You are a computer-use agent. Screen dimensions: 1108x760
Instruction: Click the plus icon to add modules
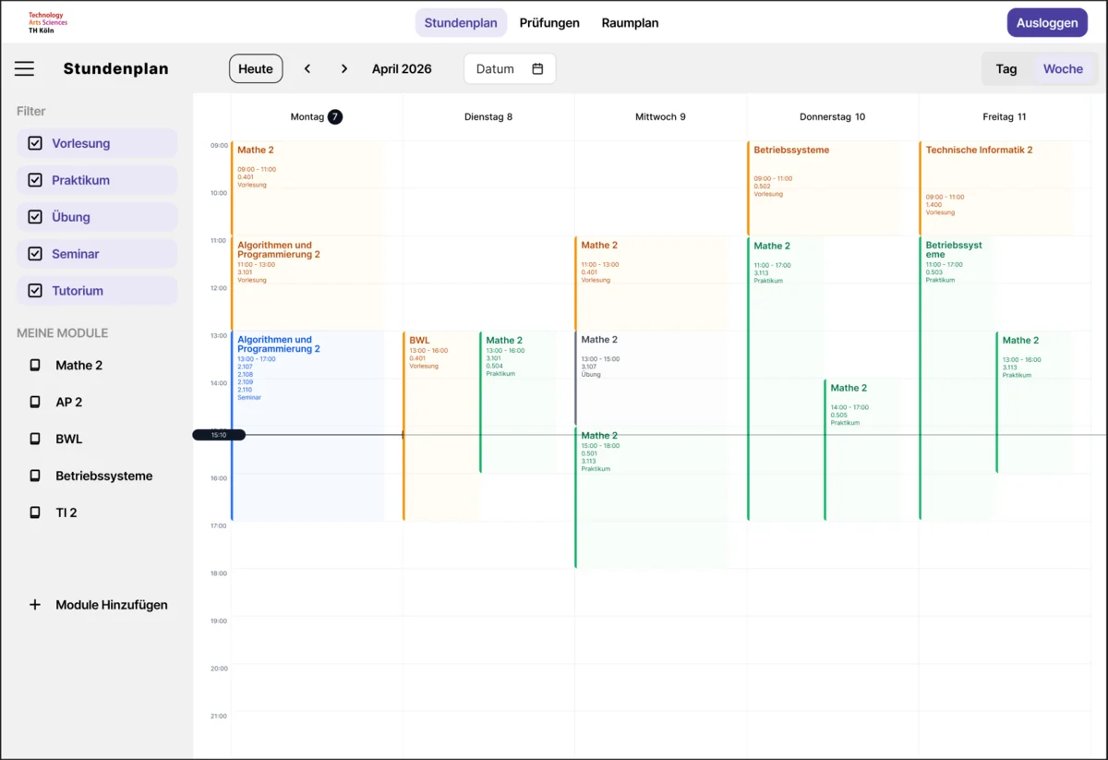pos(35,605)
